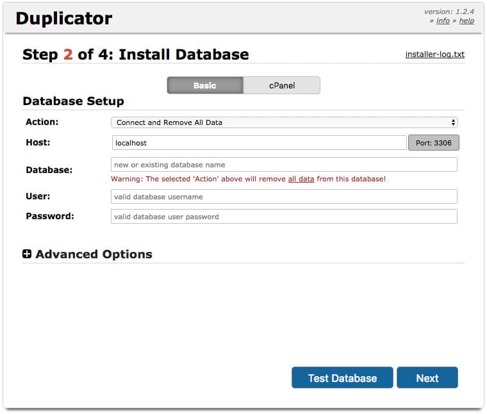Click the 'Host:' label
487x414 pixels.
[38, 142]
